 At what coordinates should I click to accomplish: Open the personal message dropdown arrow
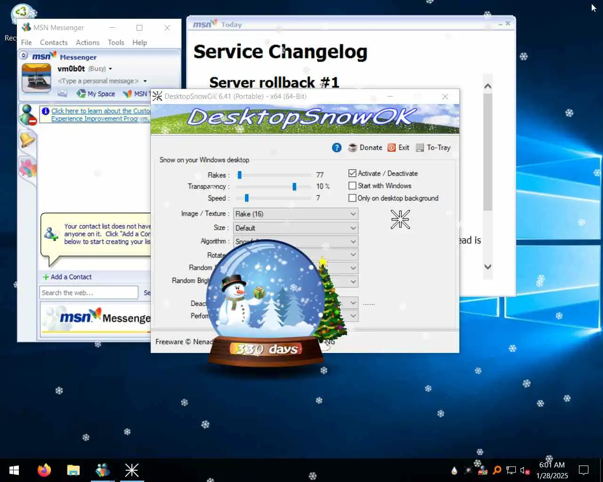[145, 81]
